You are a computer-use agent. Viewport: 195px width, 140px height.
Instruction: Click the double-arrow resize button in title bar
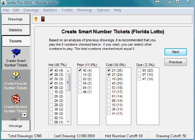pyautogui.click(x=157, y=2)
